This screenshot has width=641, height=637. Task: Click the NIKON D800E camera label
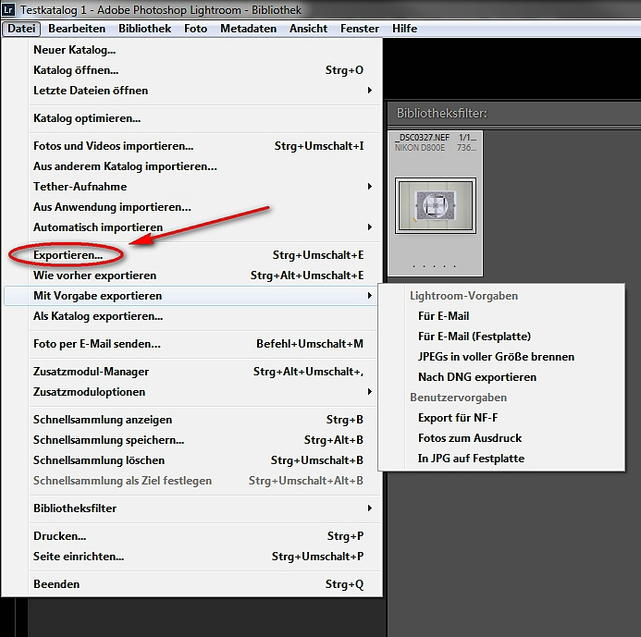click(x=420, y=148)
